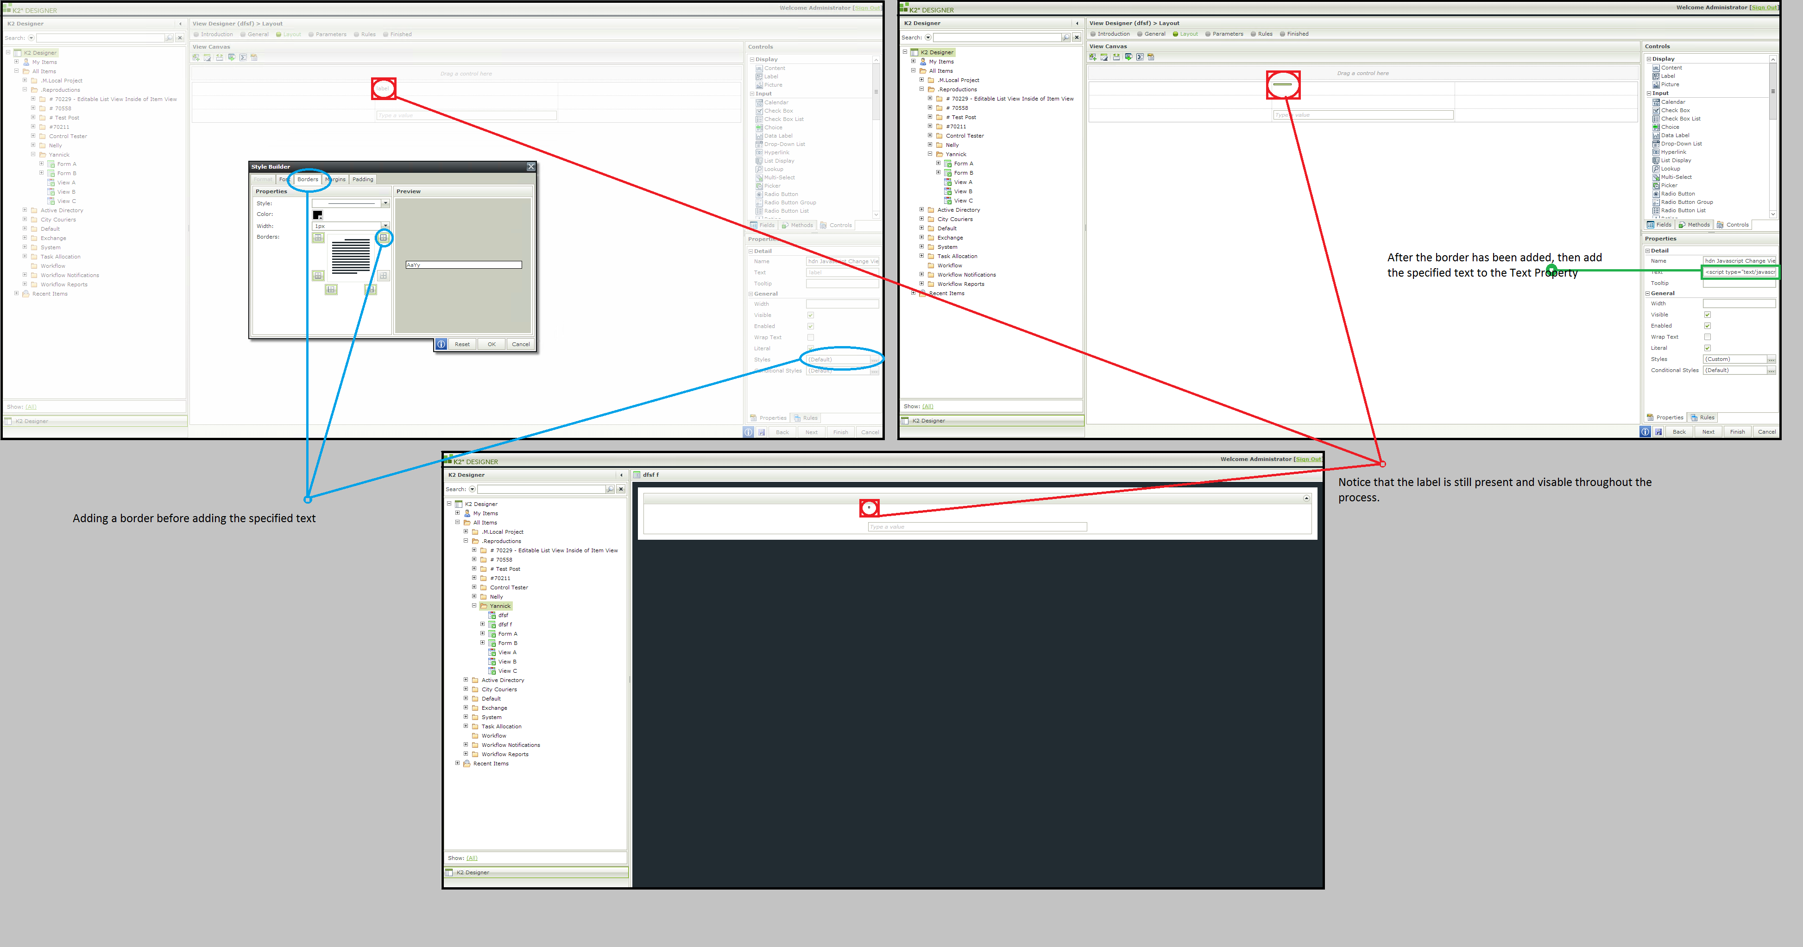
Task: Expand the dfsf f node in bottom window tree
Action: point(482,624)
